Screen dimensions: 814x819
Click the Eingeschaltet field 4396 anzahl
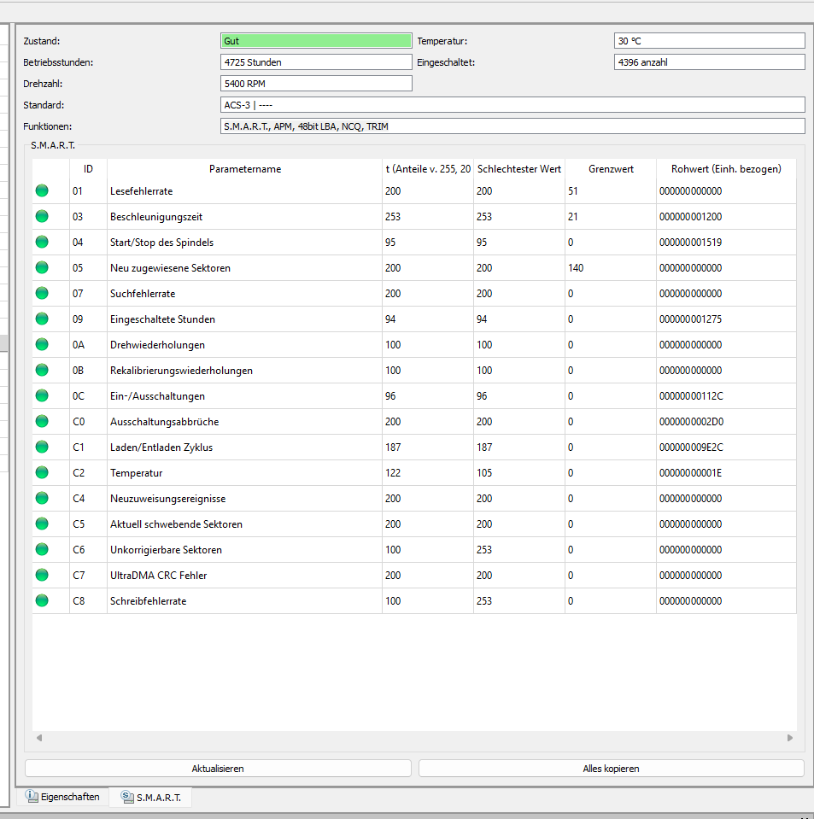tap(710, 62)
